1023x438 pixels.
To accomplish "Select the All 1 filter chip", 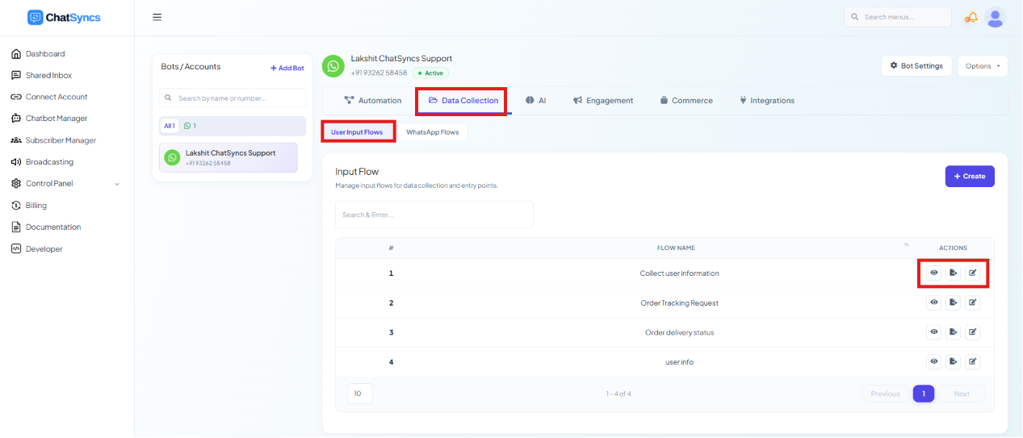I will point(170,126).
